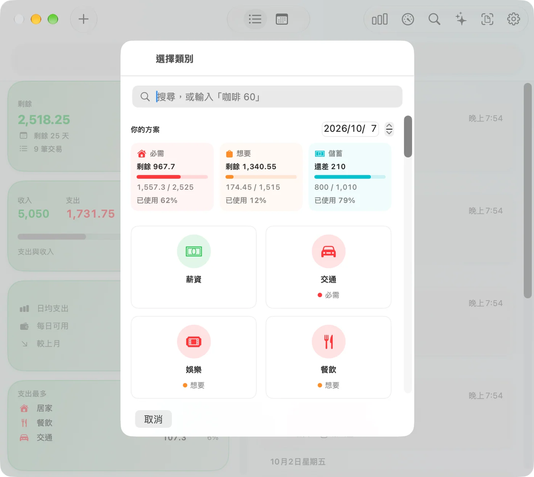Click the 1,731.75 expense amount
Image resolution: width=534 pixels, height=477 pixels.
90,214
